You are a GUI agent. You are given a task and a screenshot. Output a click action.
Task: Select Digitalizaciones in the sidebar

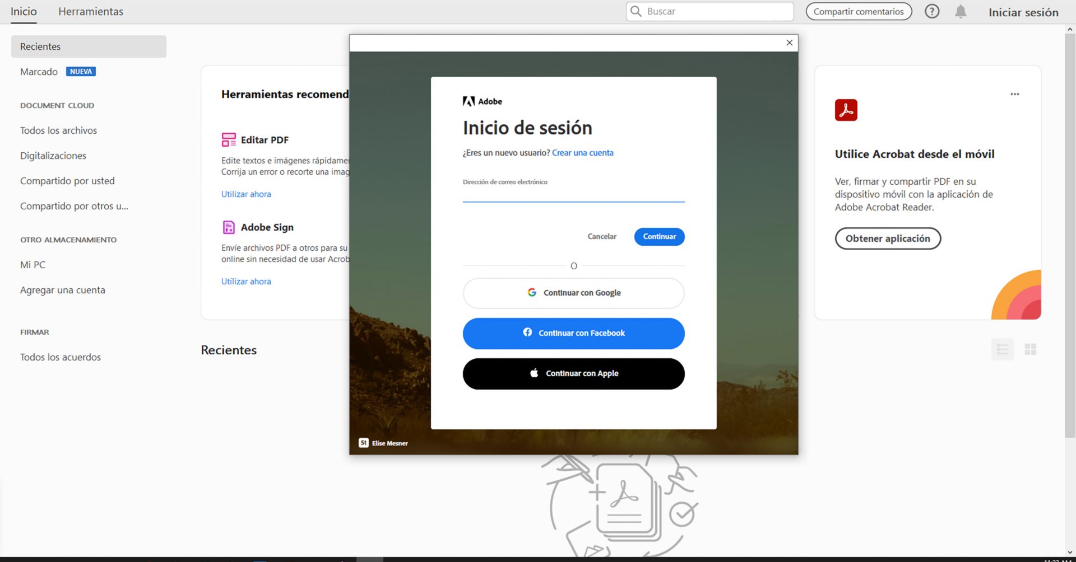click(53, 156)
